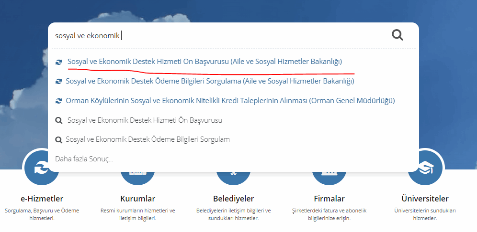Select search suggestion 'Sosyal ve Ekonomik Destek Hizmeti Ön Başvurusu'
The image size is (477, 232).
click(x=145, y=120)
